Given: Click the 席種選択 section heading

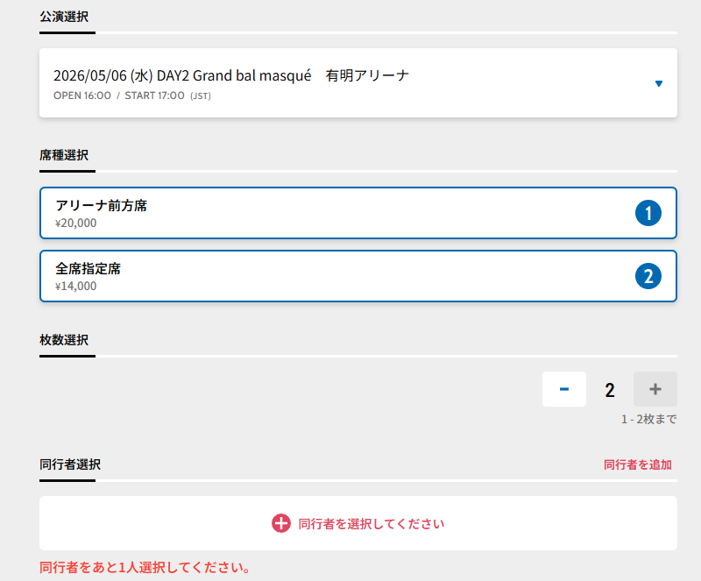Looking at the screenshot, I should point(64,155).
